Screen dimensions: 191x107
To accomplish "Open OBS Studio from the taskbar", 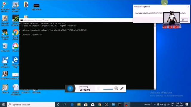I will tap(106, 104).
